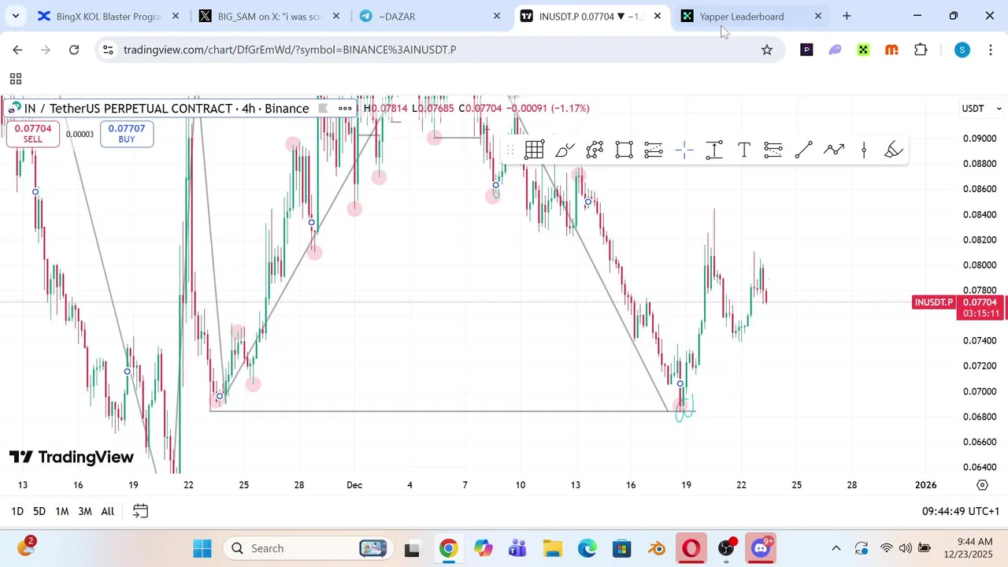Open File Explorer from the taskbar
The height and width of the screenshot is (567, 1008).
553,548
